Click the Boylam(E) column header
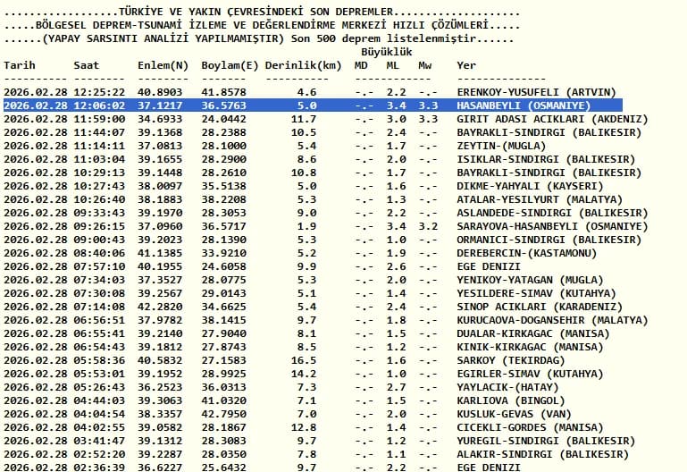Image resolution: width=687 pixels, height=472 pixels. [x=230, y=66]
